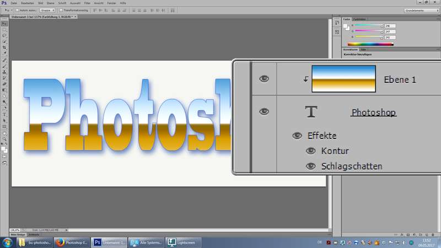
Task: Click the foreground/background color swatches in toolbox
Action: click(x=4, y=149)
